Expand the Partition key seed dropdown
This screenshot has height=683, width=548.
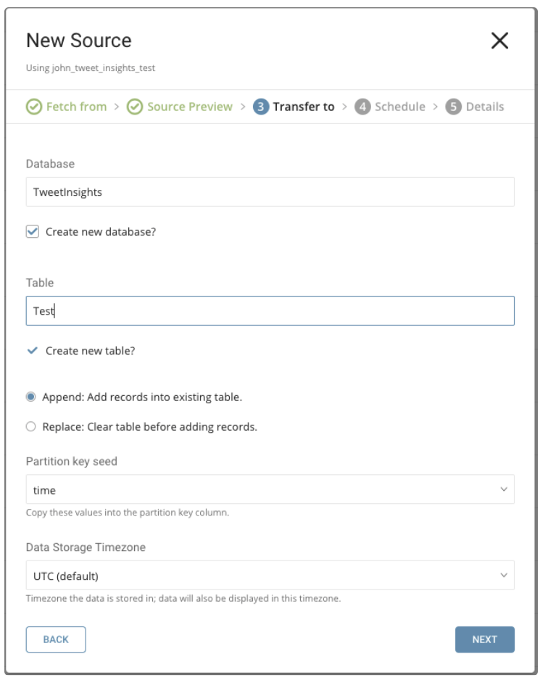click(270, 490)
